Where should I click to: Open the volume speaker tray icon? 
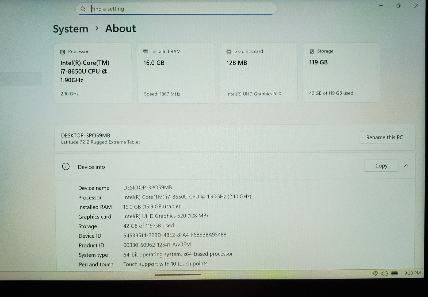coord(384,273)
